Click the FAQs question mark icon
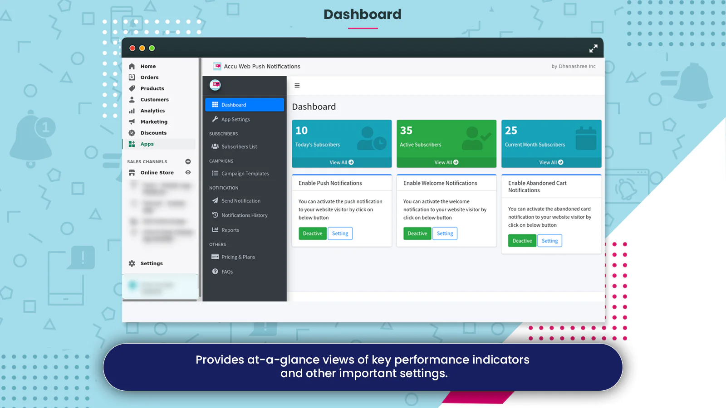Viewport: 726px width, 408px height. pos(215,272)
